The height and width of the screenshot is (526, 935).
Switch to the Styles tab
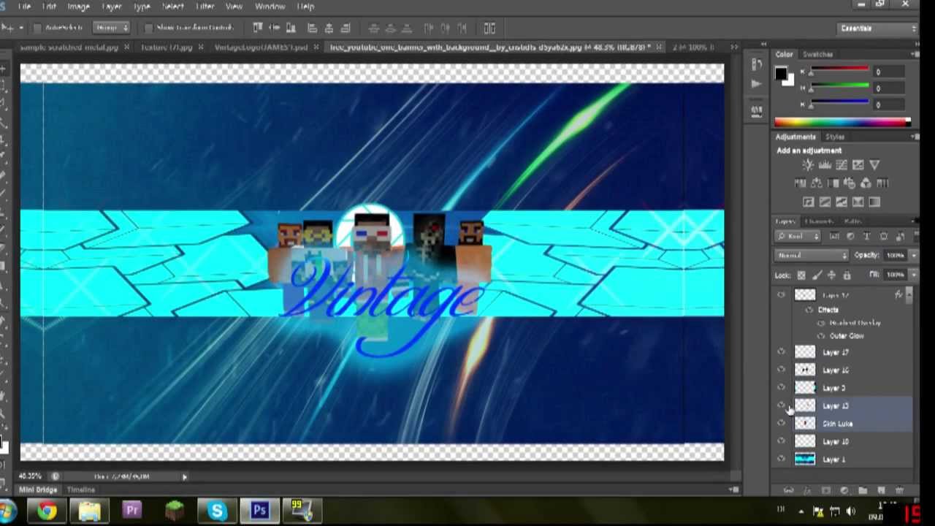[x=835, y=137]
